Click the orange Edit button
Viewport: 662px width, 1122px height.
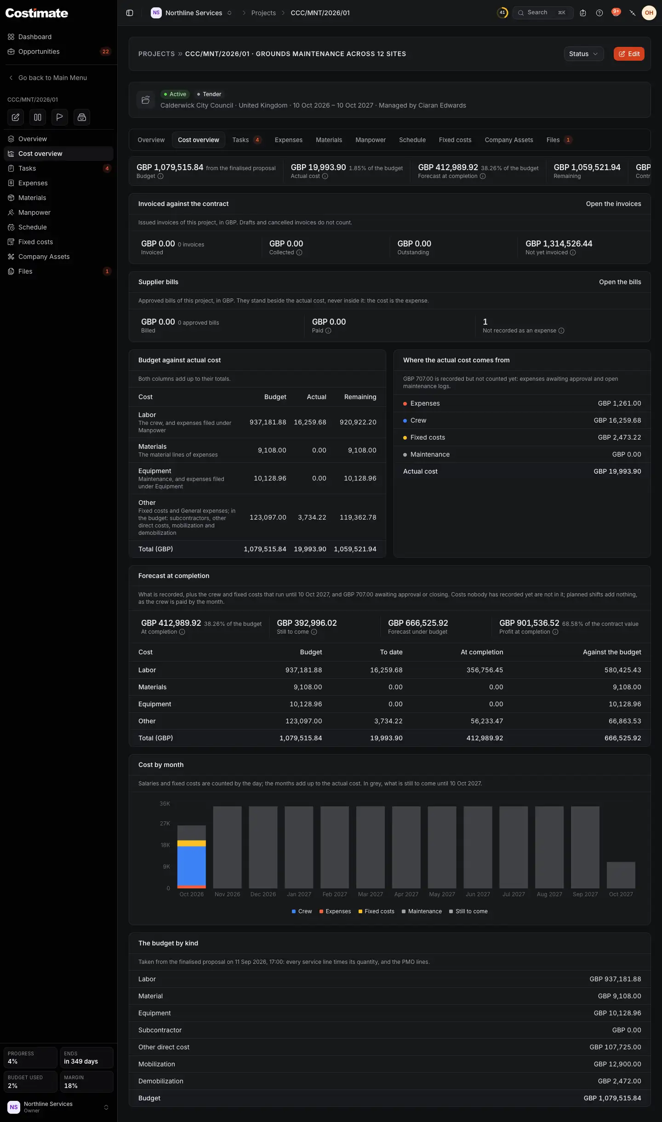click(629, 54)
